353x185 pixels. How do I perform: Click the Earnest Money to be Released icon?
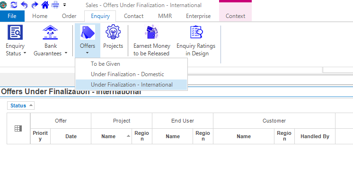[152, 32]
